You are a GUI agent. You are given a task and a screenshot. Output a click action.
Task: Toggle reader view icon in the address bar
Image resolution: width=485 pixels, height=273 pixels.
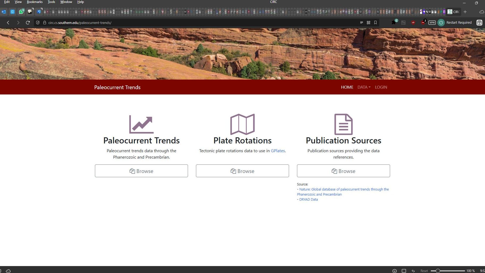361,23
